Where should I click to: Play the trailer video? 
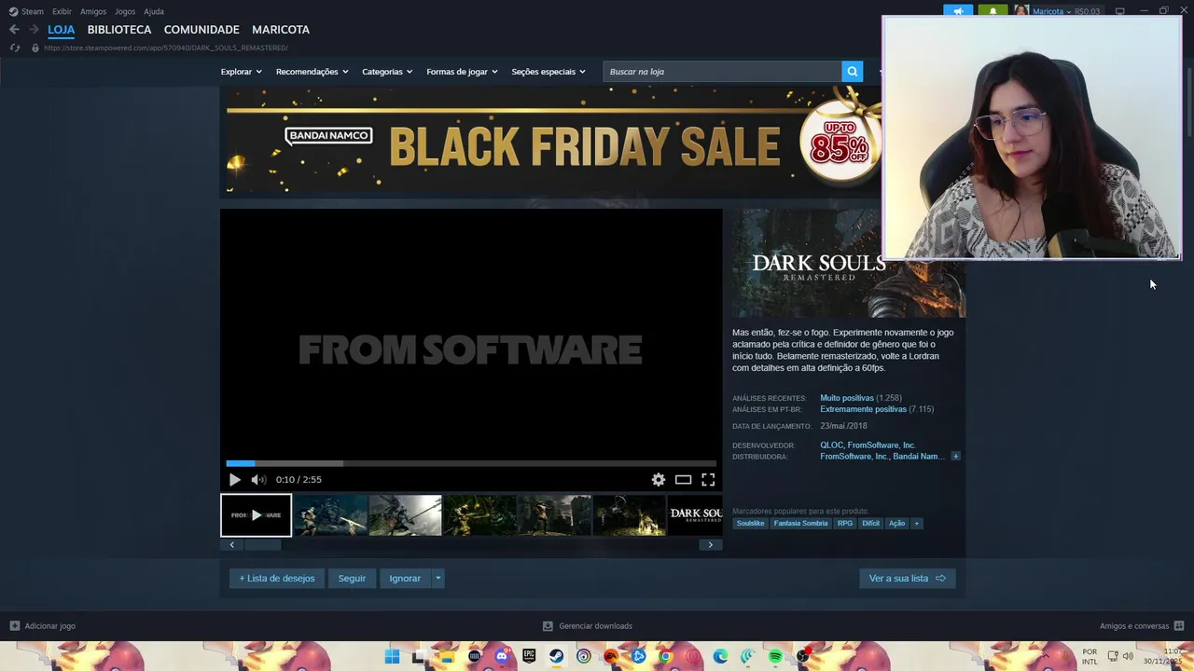(x=234, y=480)
